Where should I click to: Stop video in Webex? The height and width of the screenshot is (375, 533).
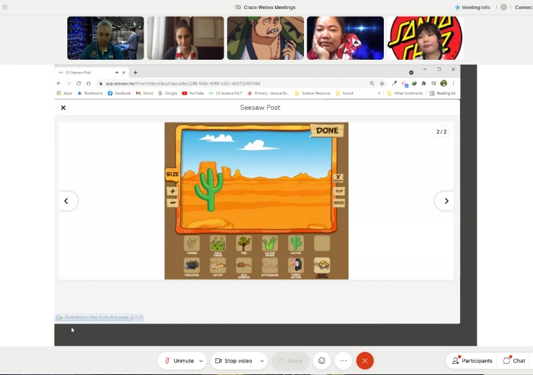click(234, 360)
